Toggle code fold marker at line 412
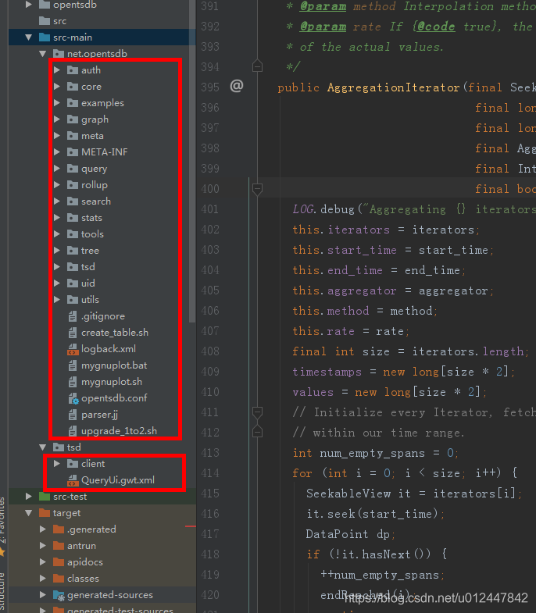This screenshot has width=536, height=613. 257,432
